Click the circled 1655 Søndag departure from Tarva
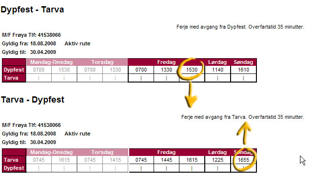 tap(244, 160)
